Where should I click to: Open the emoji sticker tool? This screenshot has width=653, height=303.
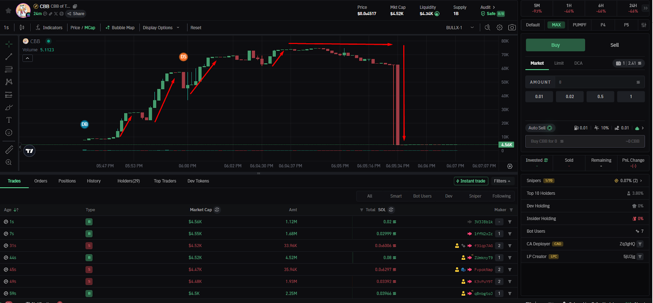(x=9, y=133)
